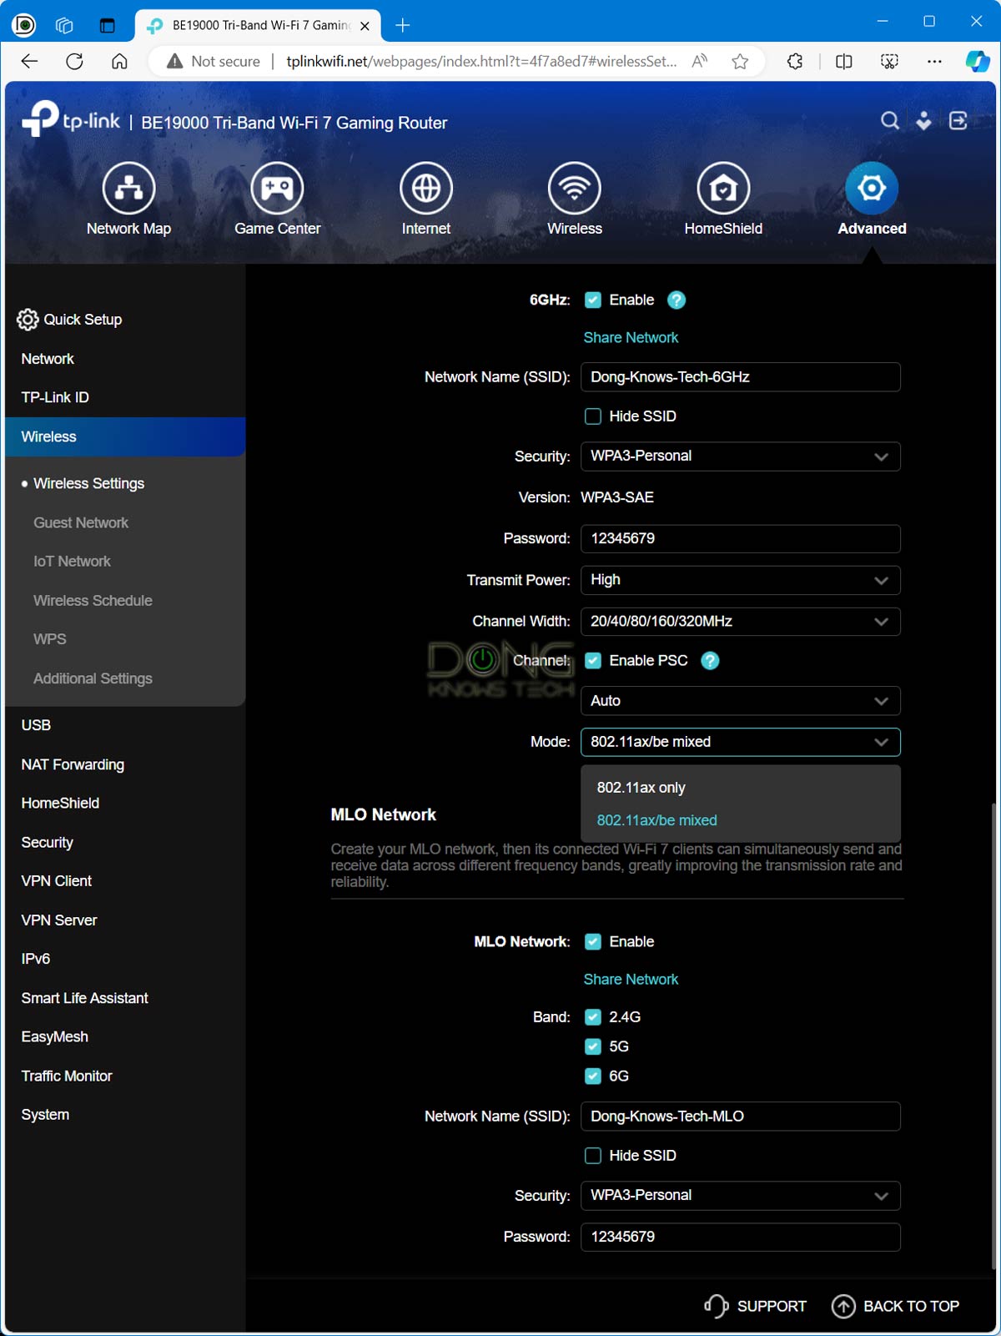Screen dimensions: 1001x1336
Task: Close the BE19000 browser tab
Action: tap(365, 26)
